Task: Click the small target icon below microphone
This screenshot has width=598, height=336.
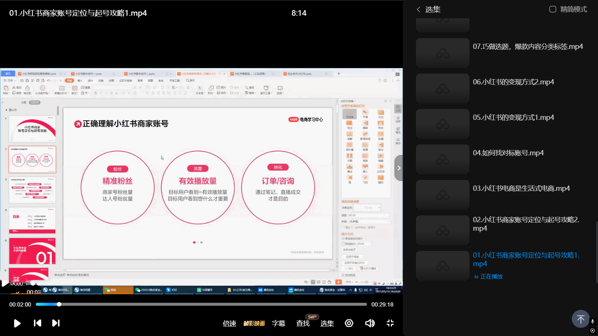Action: tap(592, 330)
